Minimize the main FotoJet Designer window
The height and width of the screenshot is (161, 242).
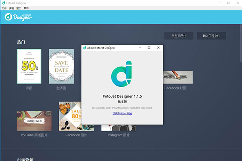click(219, 3)
